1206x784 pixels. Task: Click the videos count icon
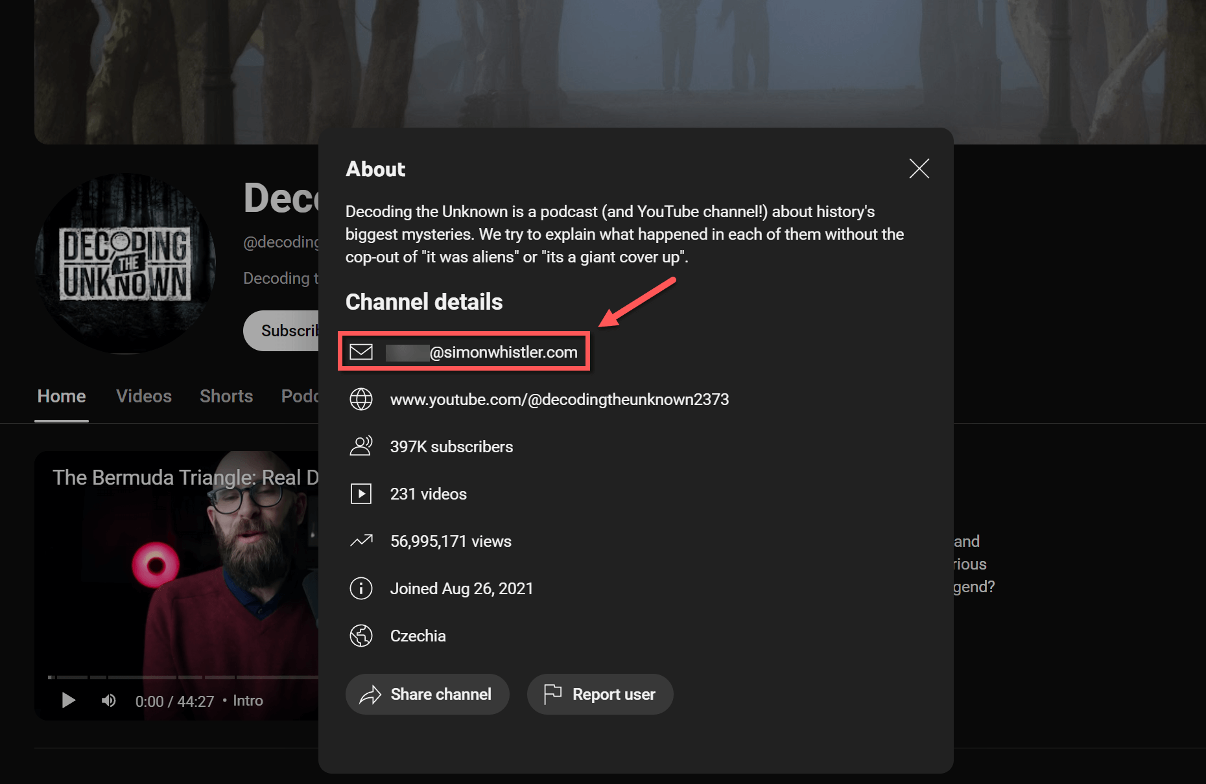pyautogui.click(x=361, y=493)
